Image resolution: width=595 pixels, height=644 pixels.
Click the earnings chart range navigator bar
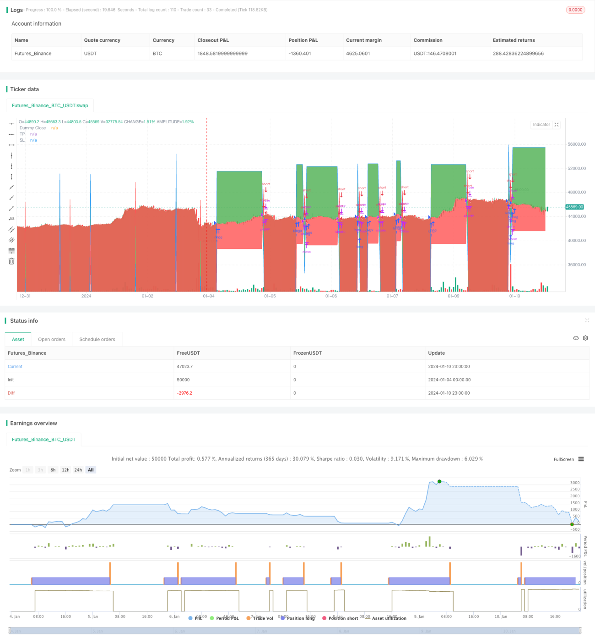coord(295,631)
